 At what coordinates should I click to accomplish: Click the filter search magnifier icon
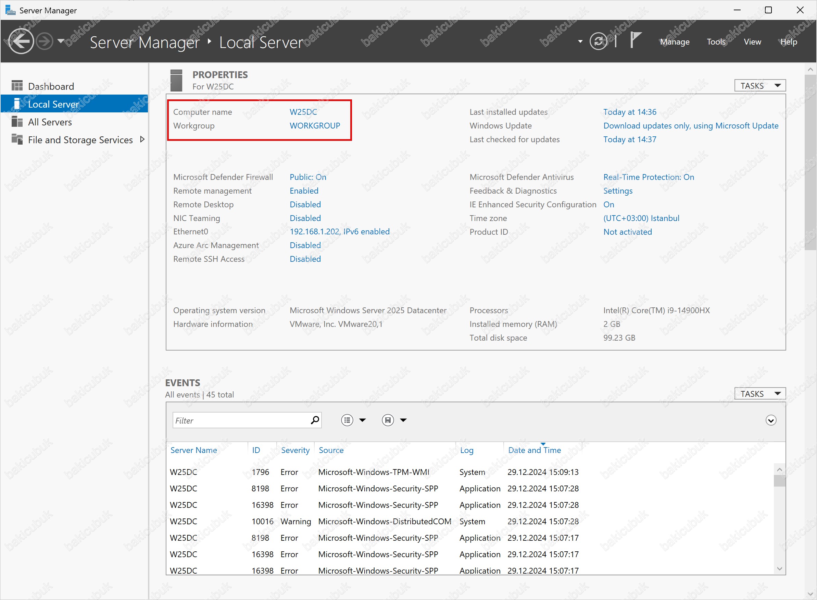315,420
